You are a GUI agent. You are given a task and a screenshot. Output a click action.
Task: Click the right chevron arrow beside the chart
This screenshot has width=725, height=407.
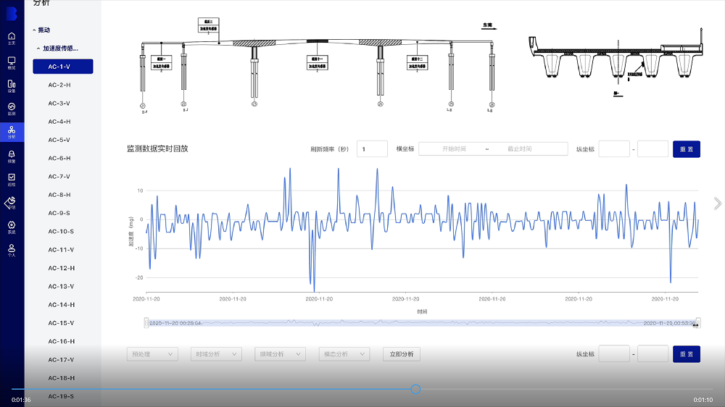coord(717,204)
